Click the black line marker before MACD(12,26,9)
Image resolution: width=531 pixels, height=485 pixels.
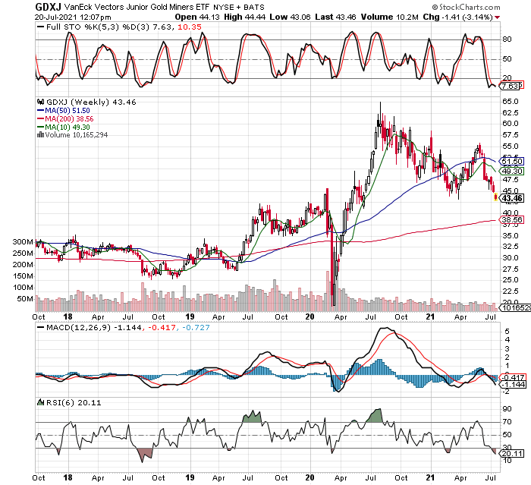coord(41,328)
